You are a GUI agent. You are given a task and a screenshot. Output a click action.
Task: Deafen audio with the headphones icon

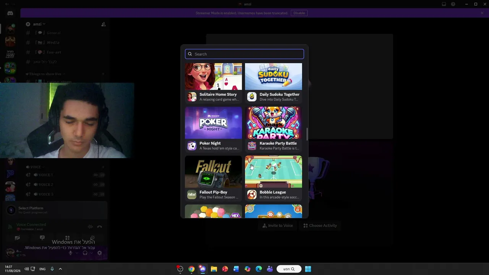[85, 253]
